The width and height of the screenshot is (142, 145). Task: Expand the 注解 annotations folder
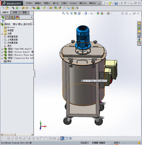pyautogui.click(x=2, y=34)
